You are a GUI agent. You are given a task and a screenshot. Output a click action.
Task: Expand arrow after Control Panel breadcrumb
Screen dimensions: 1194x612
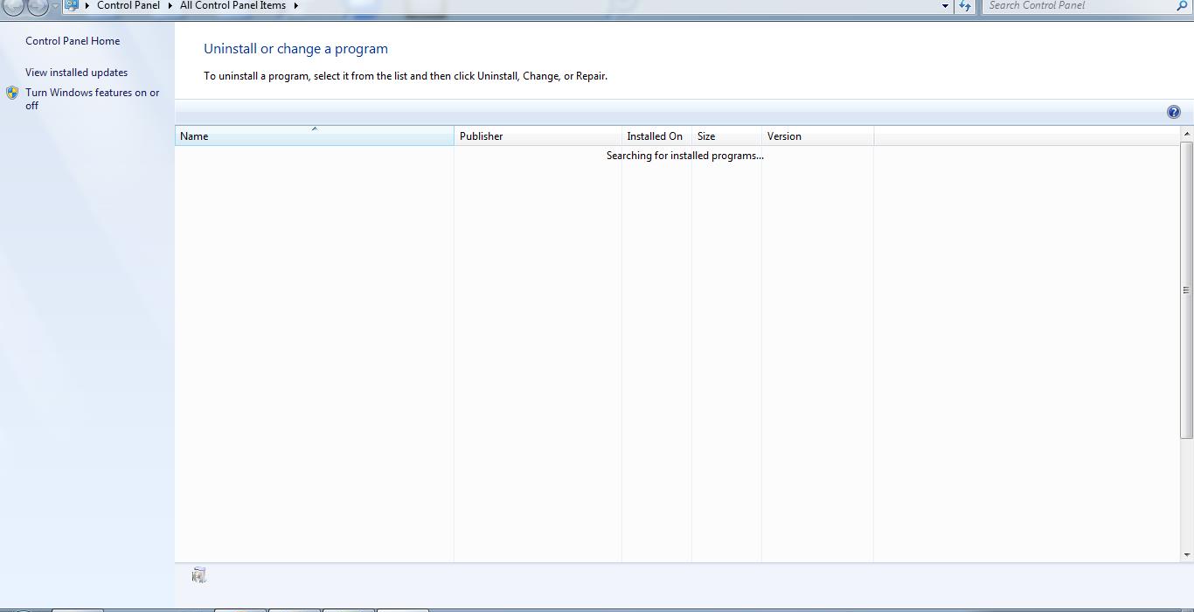tap(170, 5)
